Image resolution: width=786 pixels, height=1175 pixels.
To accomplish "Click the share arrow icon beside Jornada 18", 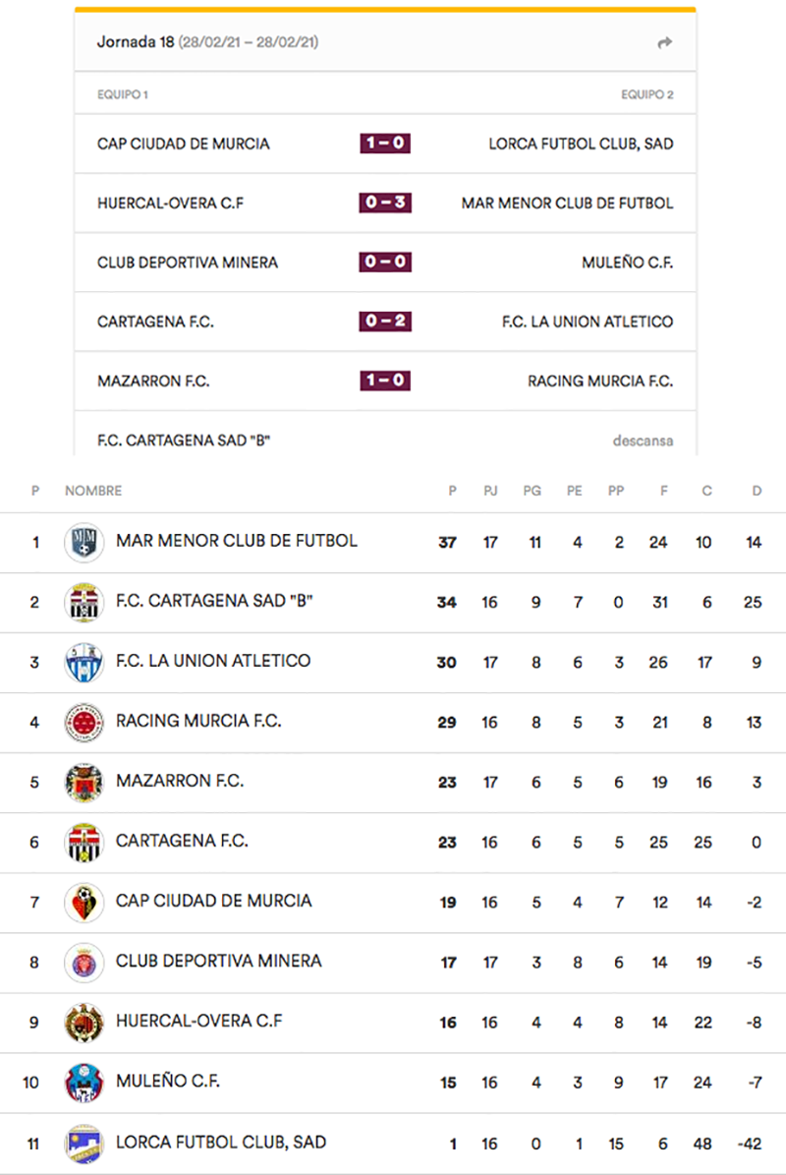I will pos(665,42).
